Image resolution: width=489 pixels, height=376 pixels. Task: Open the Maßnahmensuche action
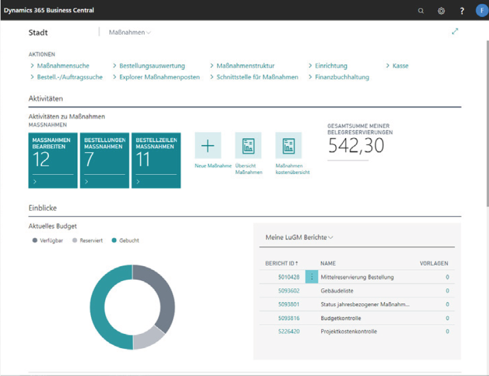pyautogui.click(x=63, y=66)
